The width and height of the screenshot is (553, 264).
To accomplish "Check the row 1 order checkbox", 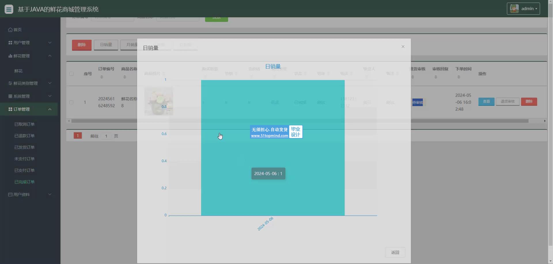I will coord(71,102).
